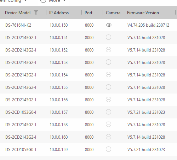Click camera status icon for 10.0.0.151

point(108,37)
